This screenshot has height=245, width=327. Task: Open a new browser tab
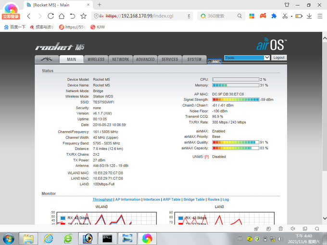click(100, 5)
